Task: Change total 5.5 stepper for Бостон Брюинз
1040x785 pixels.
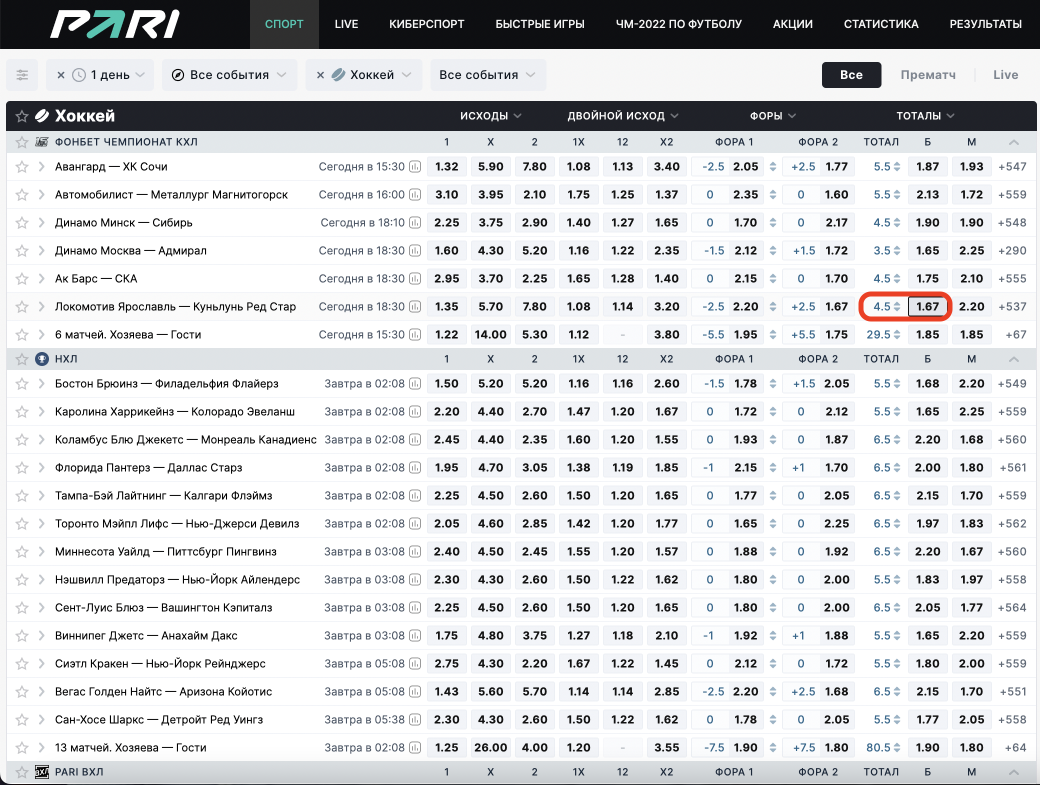Action: click(897, 383)
